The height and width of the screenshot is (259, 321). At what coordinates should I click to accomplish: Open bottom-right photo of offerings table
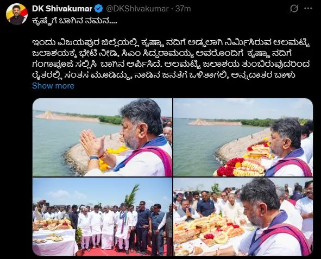[x=243, y=217]
